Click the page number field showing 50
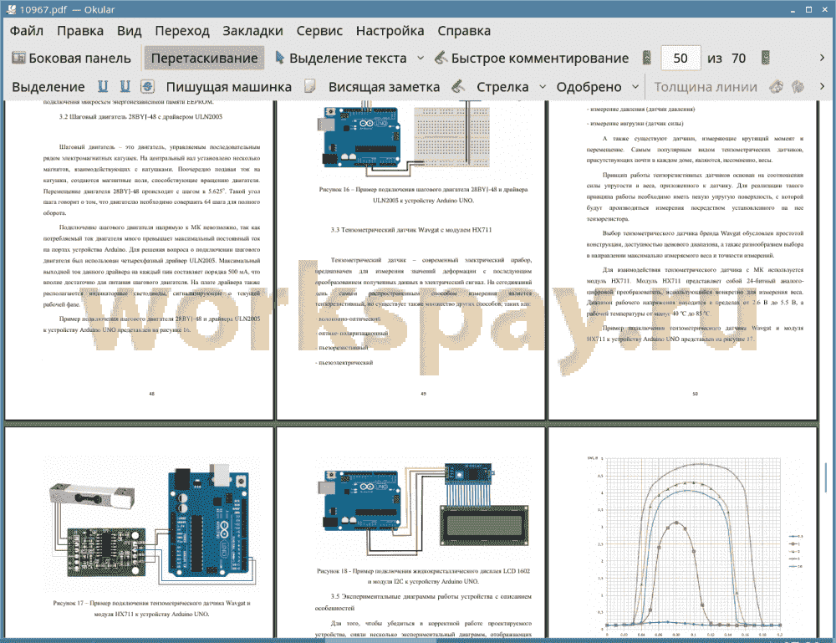Screen dimensions: 836x643 (x=681, y=59)
